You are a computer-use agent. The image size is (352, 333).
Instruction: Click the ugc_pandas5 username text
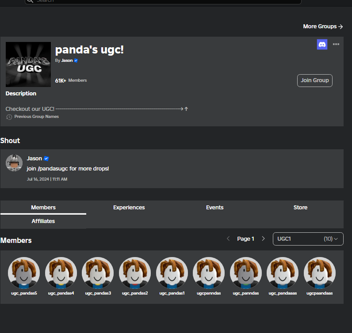click(24, 293)
